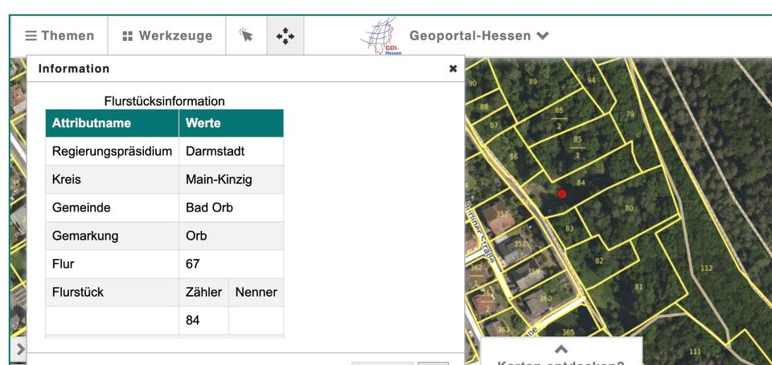Screen dimensions: 772x365
Task: Select parcel 82 on the map
Action: [x=599, y=260]
